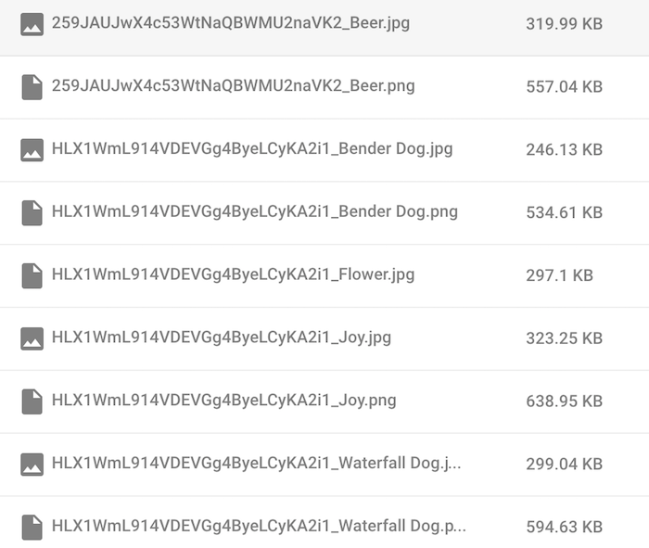Select the Bender Dog.png file name
This screenshot has width=649, height=548.
[255, 212]
